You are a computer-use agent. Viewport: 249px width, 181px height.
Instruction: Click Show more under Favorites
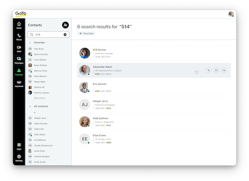tap(39, 98)
